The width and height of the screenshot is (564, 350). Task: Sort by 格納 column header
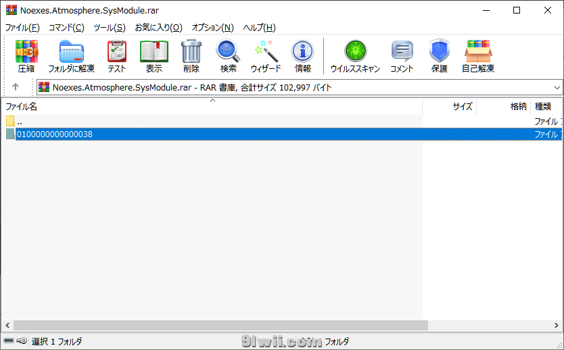504,106
